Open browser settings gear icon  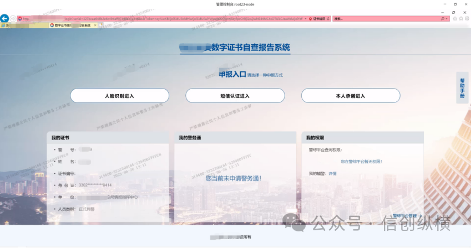click(x=467, y=19)
